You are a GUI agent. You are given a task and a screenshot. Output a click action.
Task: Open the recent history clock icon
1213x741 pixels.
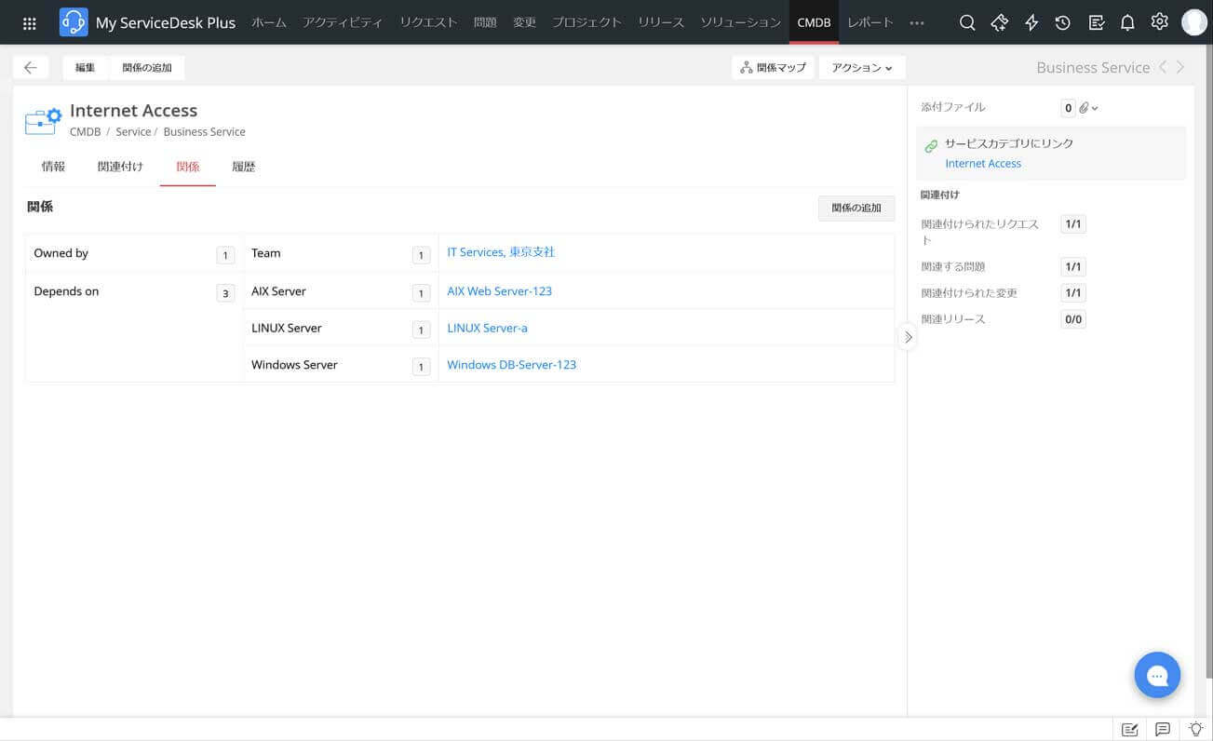click(1063, 23)
